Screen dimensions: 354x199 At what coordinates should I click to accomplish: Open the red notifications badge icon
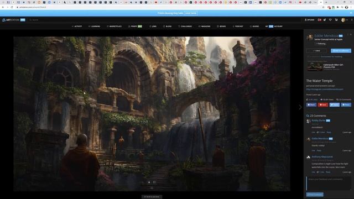[x=320, y=20]
